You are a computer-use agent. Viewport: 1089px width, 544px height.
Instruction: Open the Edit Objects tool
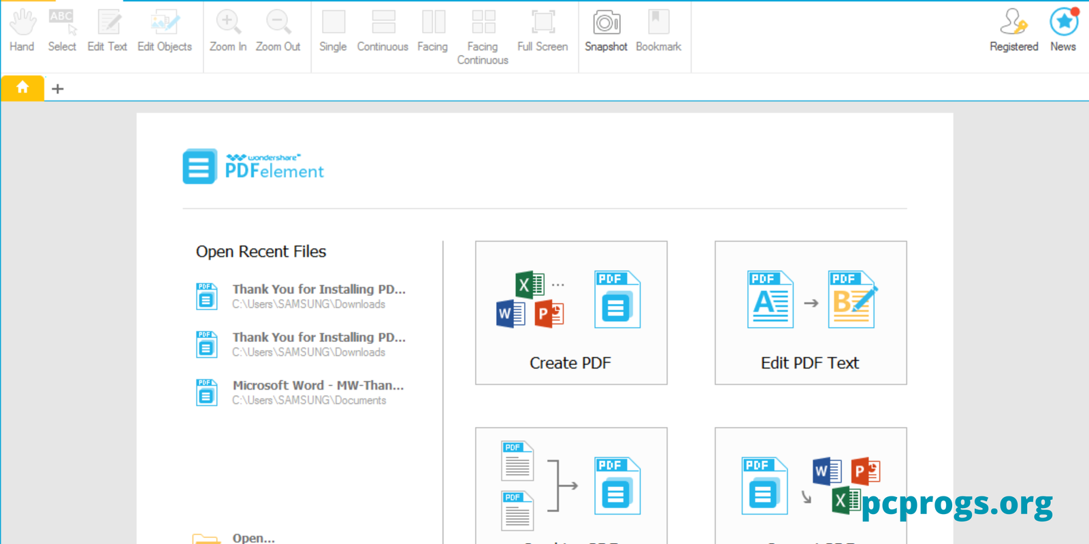[x=165, y=31]
